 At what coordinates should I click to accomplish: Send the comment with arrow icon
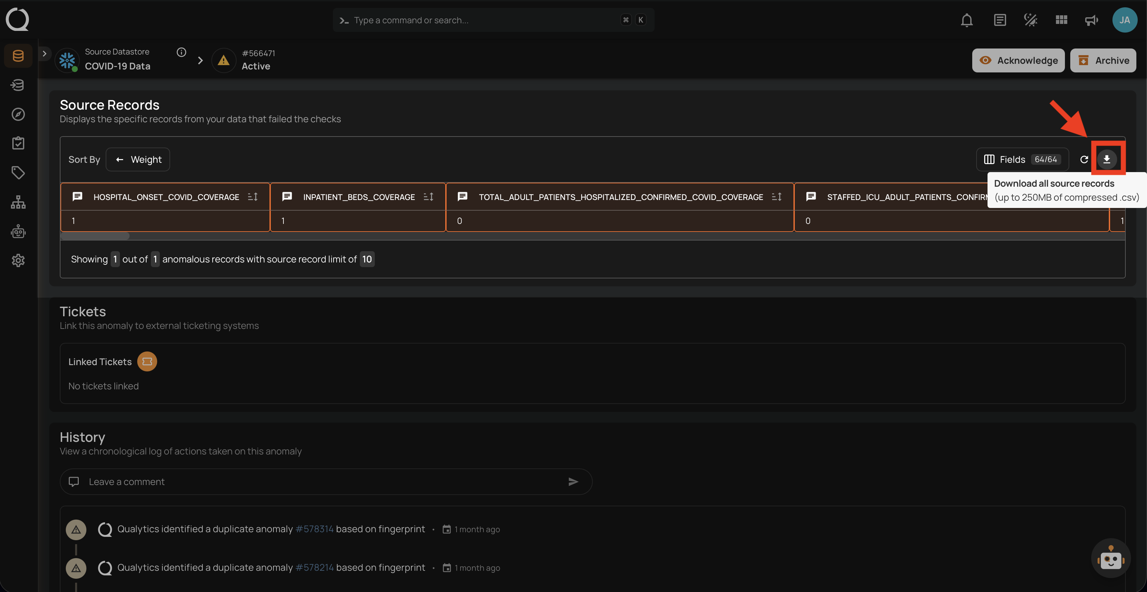573,482
